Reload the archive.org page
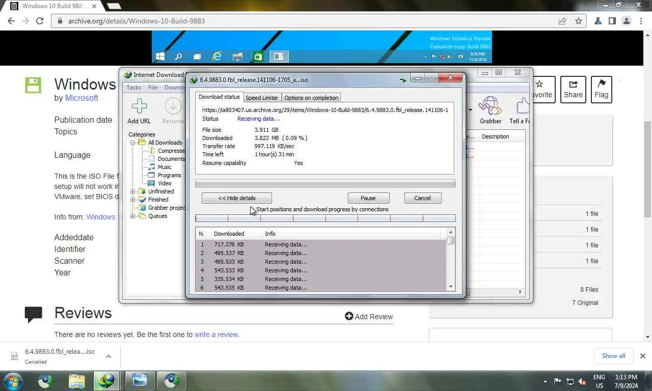This screenshot has width=652, height=391. (x=40, y=21)
